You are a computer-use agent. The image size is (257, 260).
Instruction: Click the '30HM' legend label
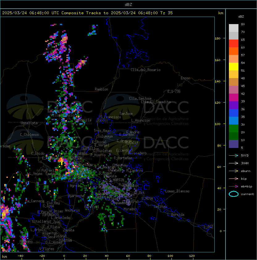click(245, 163)
